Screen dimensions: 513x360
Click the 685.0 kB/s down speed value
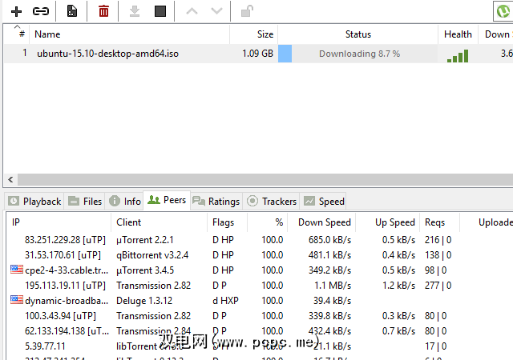pos(329,240)
